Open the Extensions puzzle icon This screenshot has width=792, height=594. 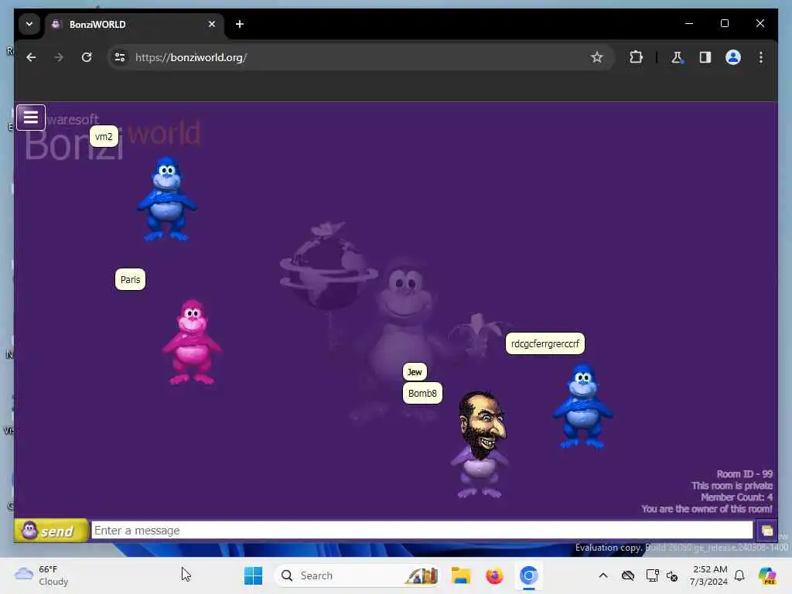click(x=636, y=57)
